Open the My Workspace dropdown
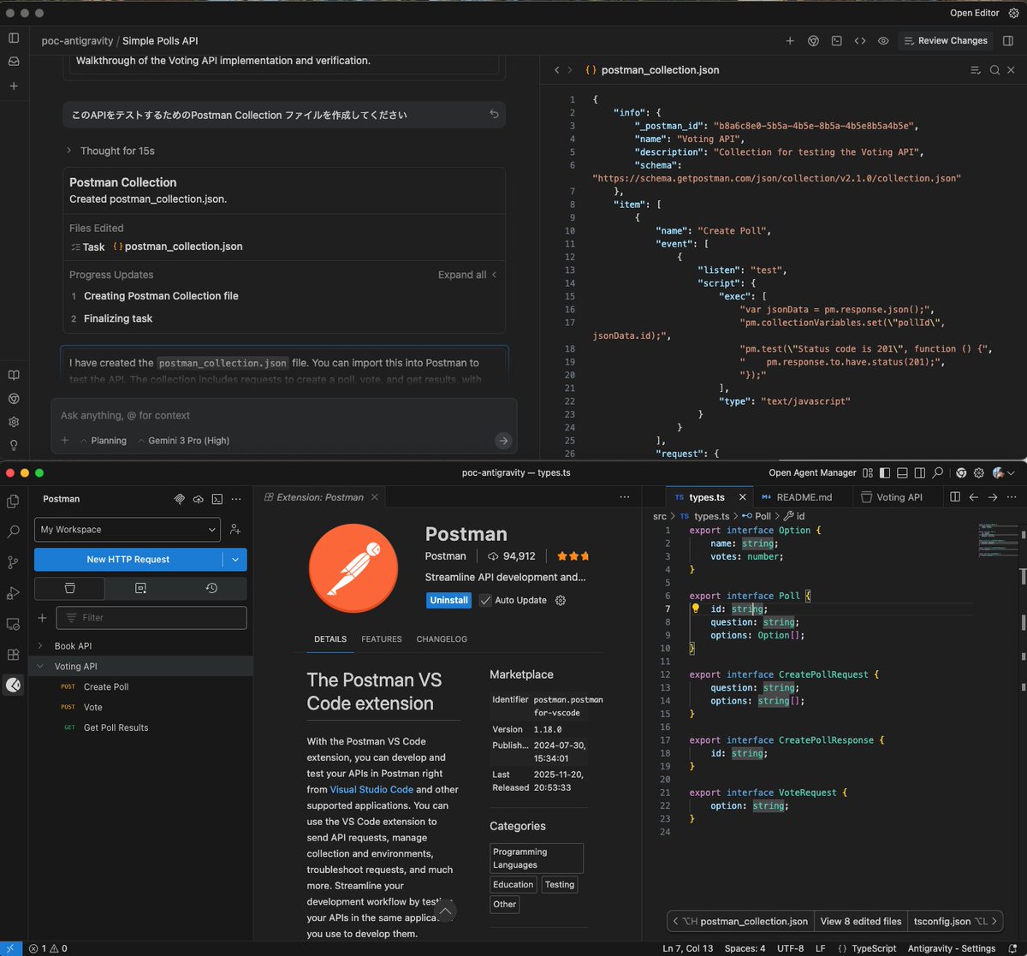The height and width of the screenshot is (956, 1027). coord(128,530)
